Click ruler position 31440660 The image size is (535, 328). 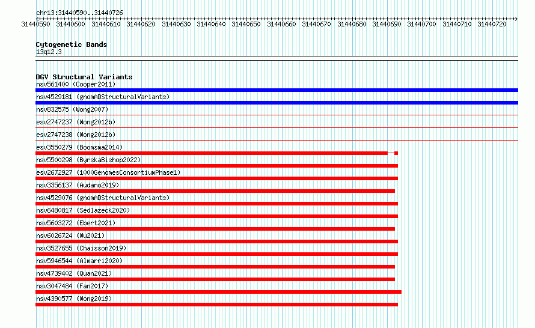[x=281, y=24]
